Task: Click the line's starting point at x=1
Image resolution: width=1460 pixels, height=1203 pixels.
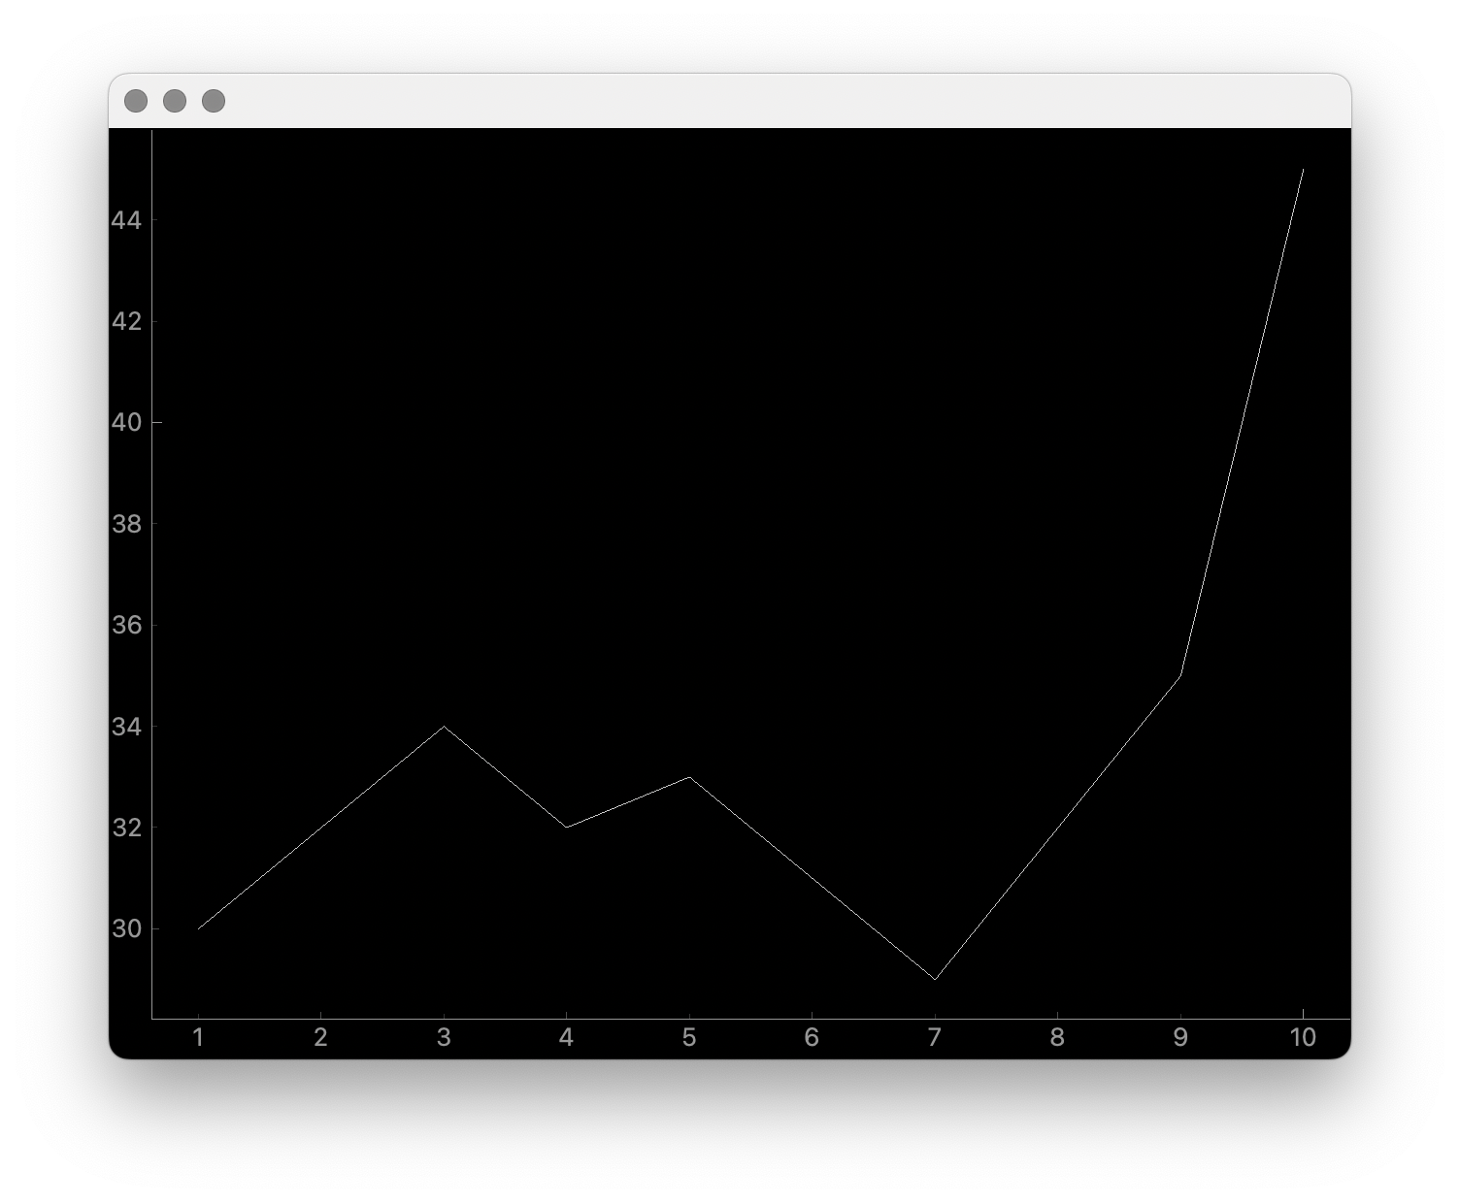Action: coord(198,928)
